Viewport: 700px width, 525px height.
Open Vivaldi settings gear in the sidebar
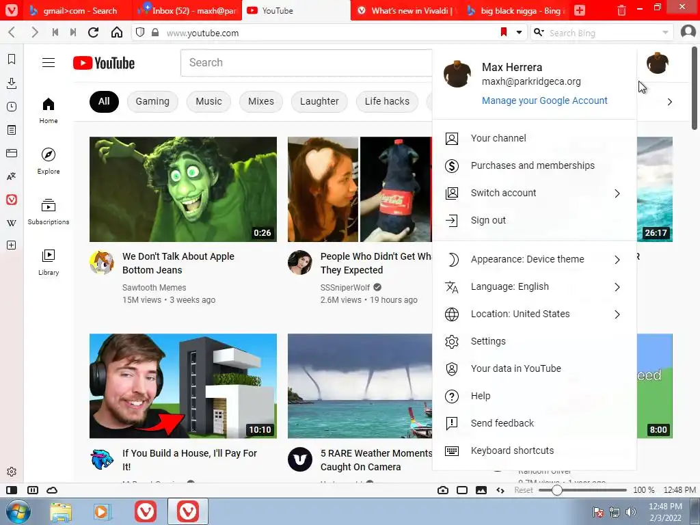tap(12, 472)
